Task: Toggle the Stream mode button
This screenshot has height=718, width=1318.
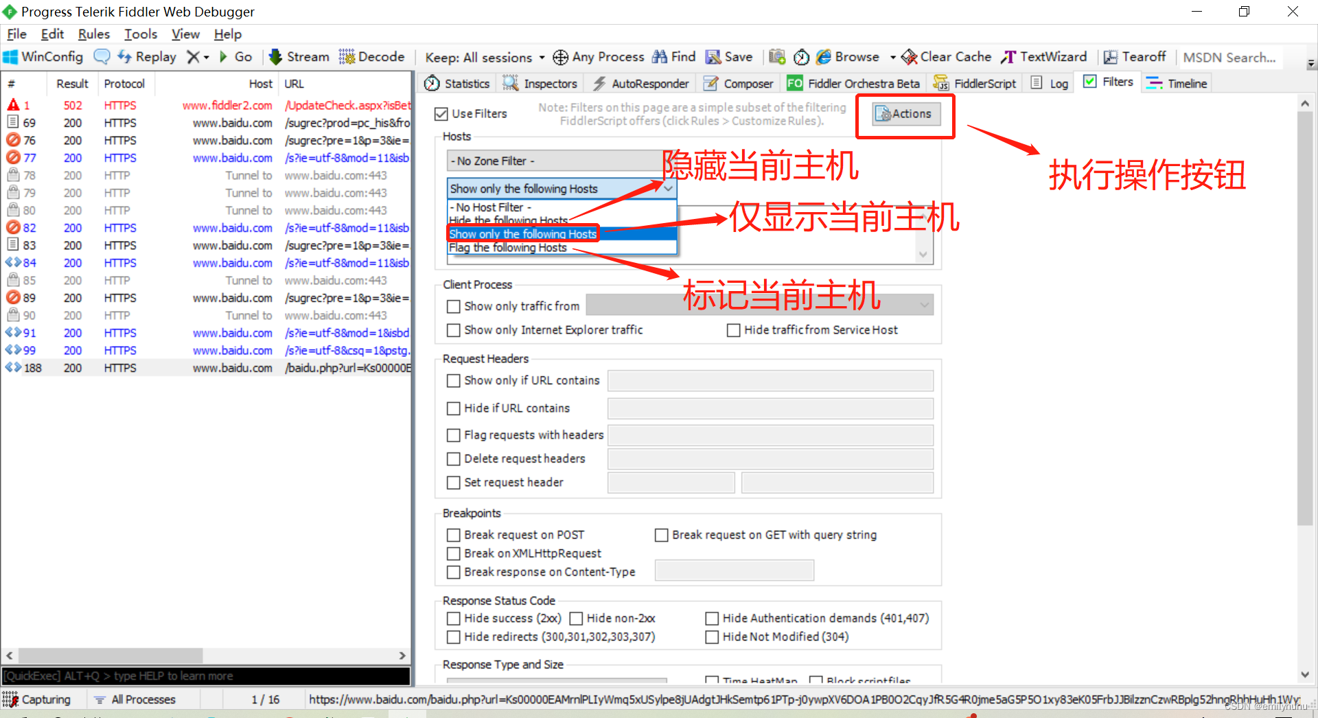Action: pos(299,57)
